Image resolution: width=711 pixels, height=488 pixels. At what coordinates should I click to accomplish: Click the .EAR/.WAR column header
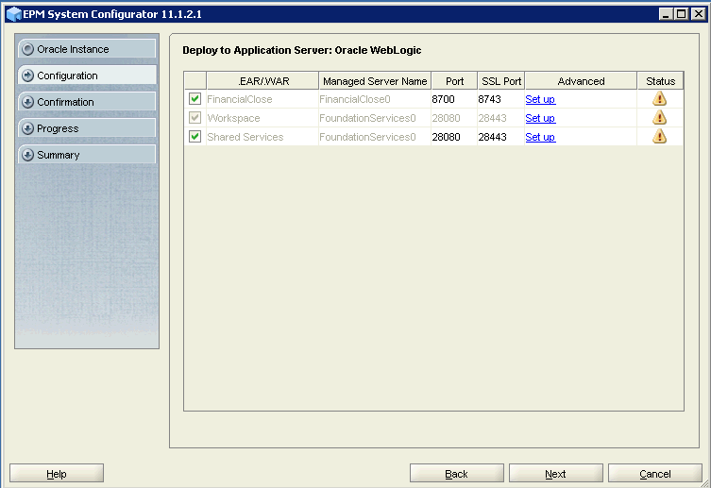coord(262,81)
